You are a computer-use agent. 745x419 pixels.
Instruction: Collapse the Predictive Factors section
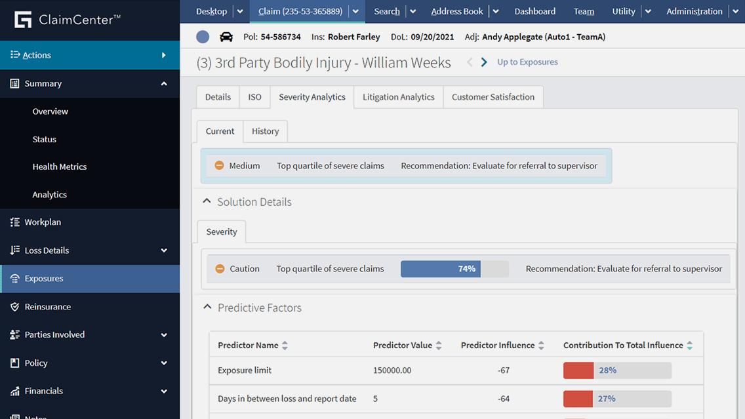(x=207, y=306)
